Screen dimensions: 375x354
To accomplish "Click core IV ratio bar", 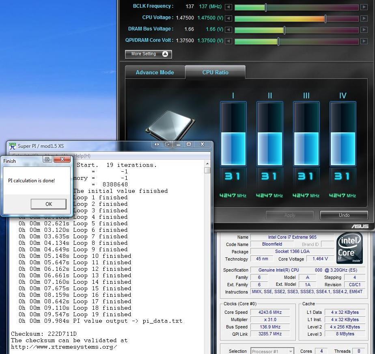I will point(343,134).
